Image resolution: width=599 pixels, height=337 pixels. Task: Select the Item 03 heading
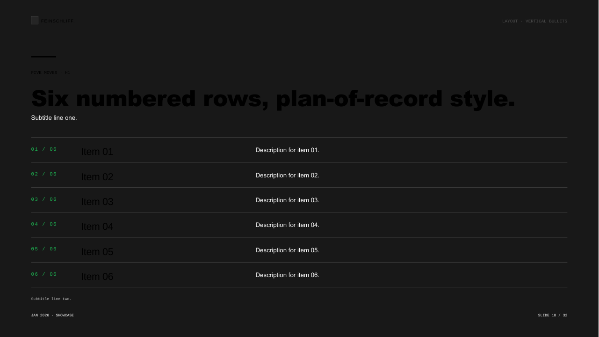(x=97, y=202)
